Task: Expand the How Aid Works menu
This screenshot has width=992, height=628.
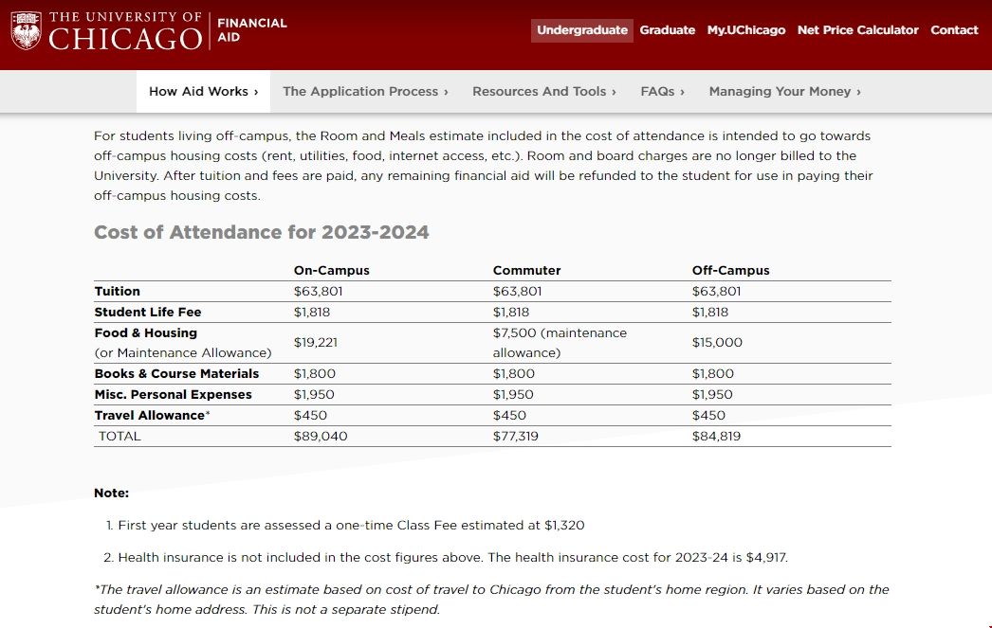Action: coord(203,92)
